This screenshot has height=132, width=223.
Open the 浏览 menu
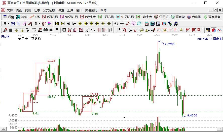(19, 10)
